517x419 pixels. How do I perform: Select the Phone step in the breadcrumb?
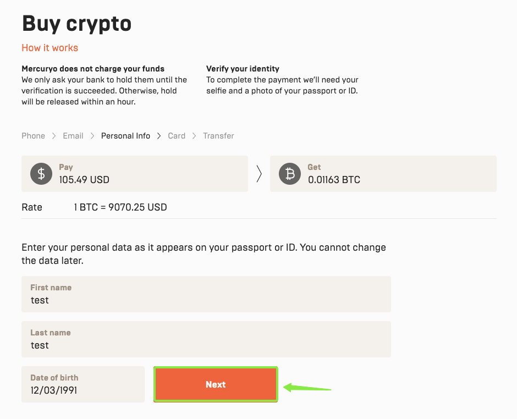coord(33,135)
